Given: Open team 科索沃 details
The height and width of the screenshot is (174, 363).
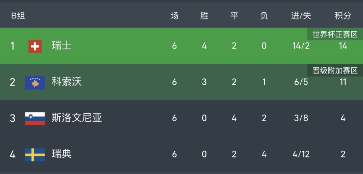Looking at the screenshot, I should tap(67, 82).
